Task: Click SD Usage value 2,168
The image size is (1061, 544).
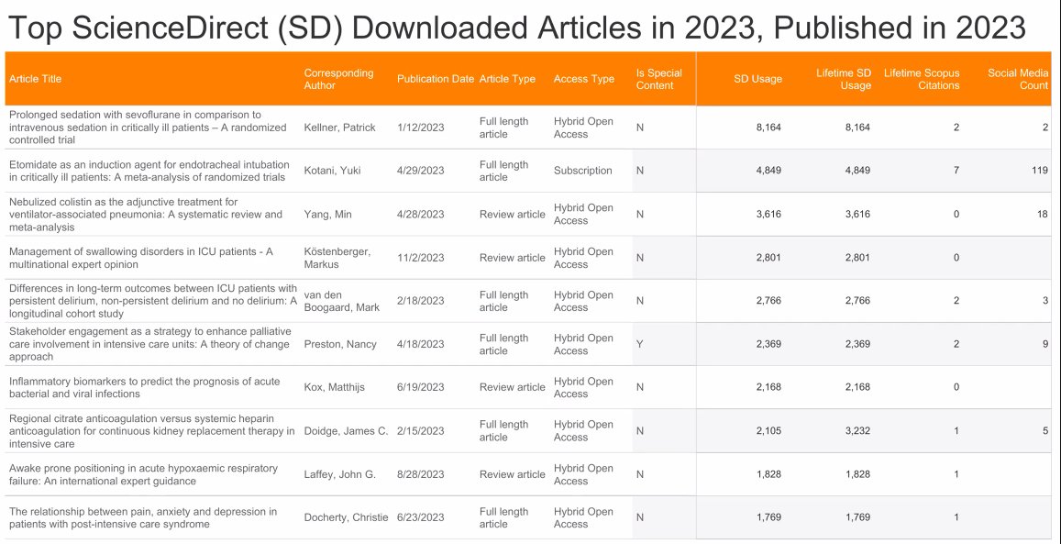Action: click(x=768, y=387)
